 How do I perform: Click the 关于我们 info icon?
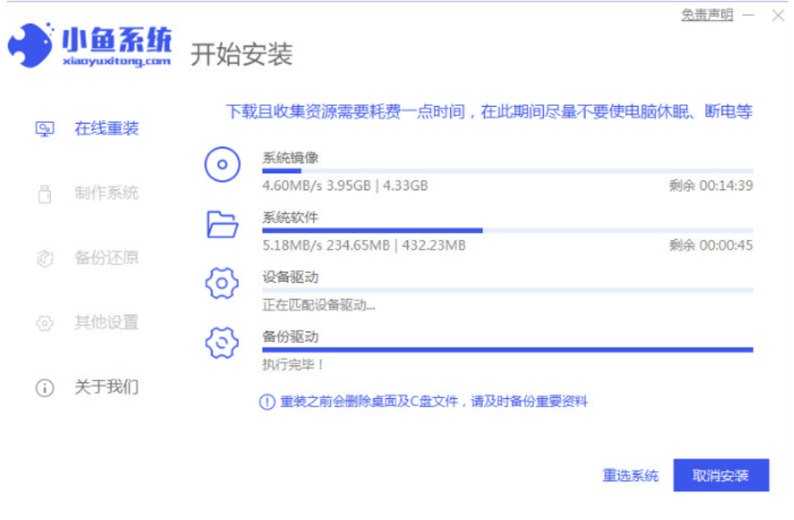pyautogui.click(x=45, y=388)
